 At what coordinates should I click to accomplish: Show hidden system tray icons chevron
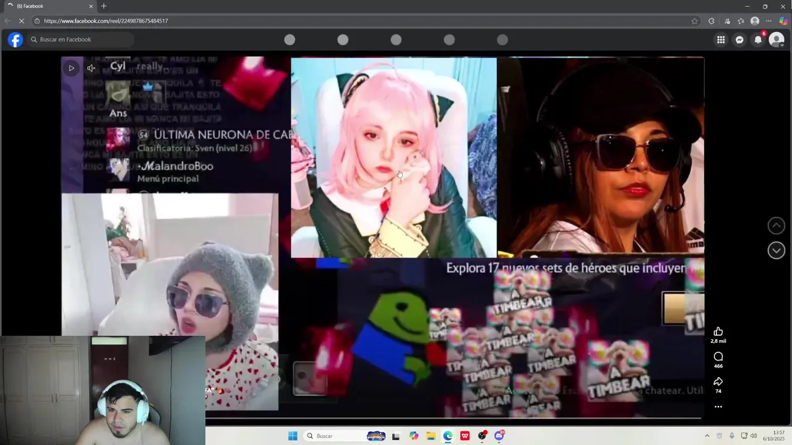(x=707, y=436)
